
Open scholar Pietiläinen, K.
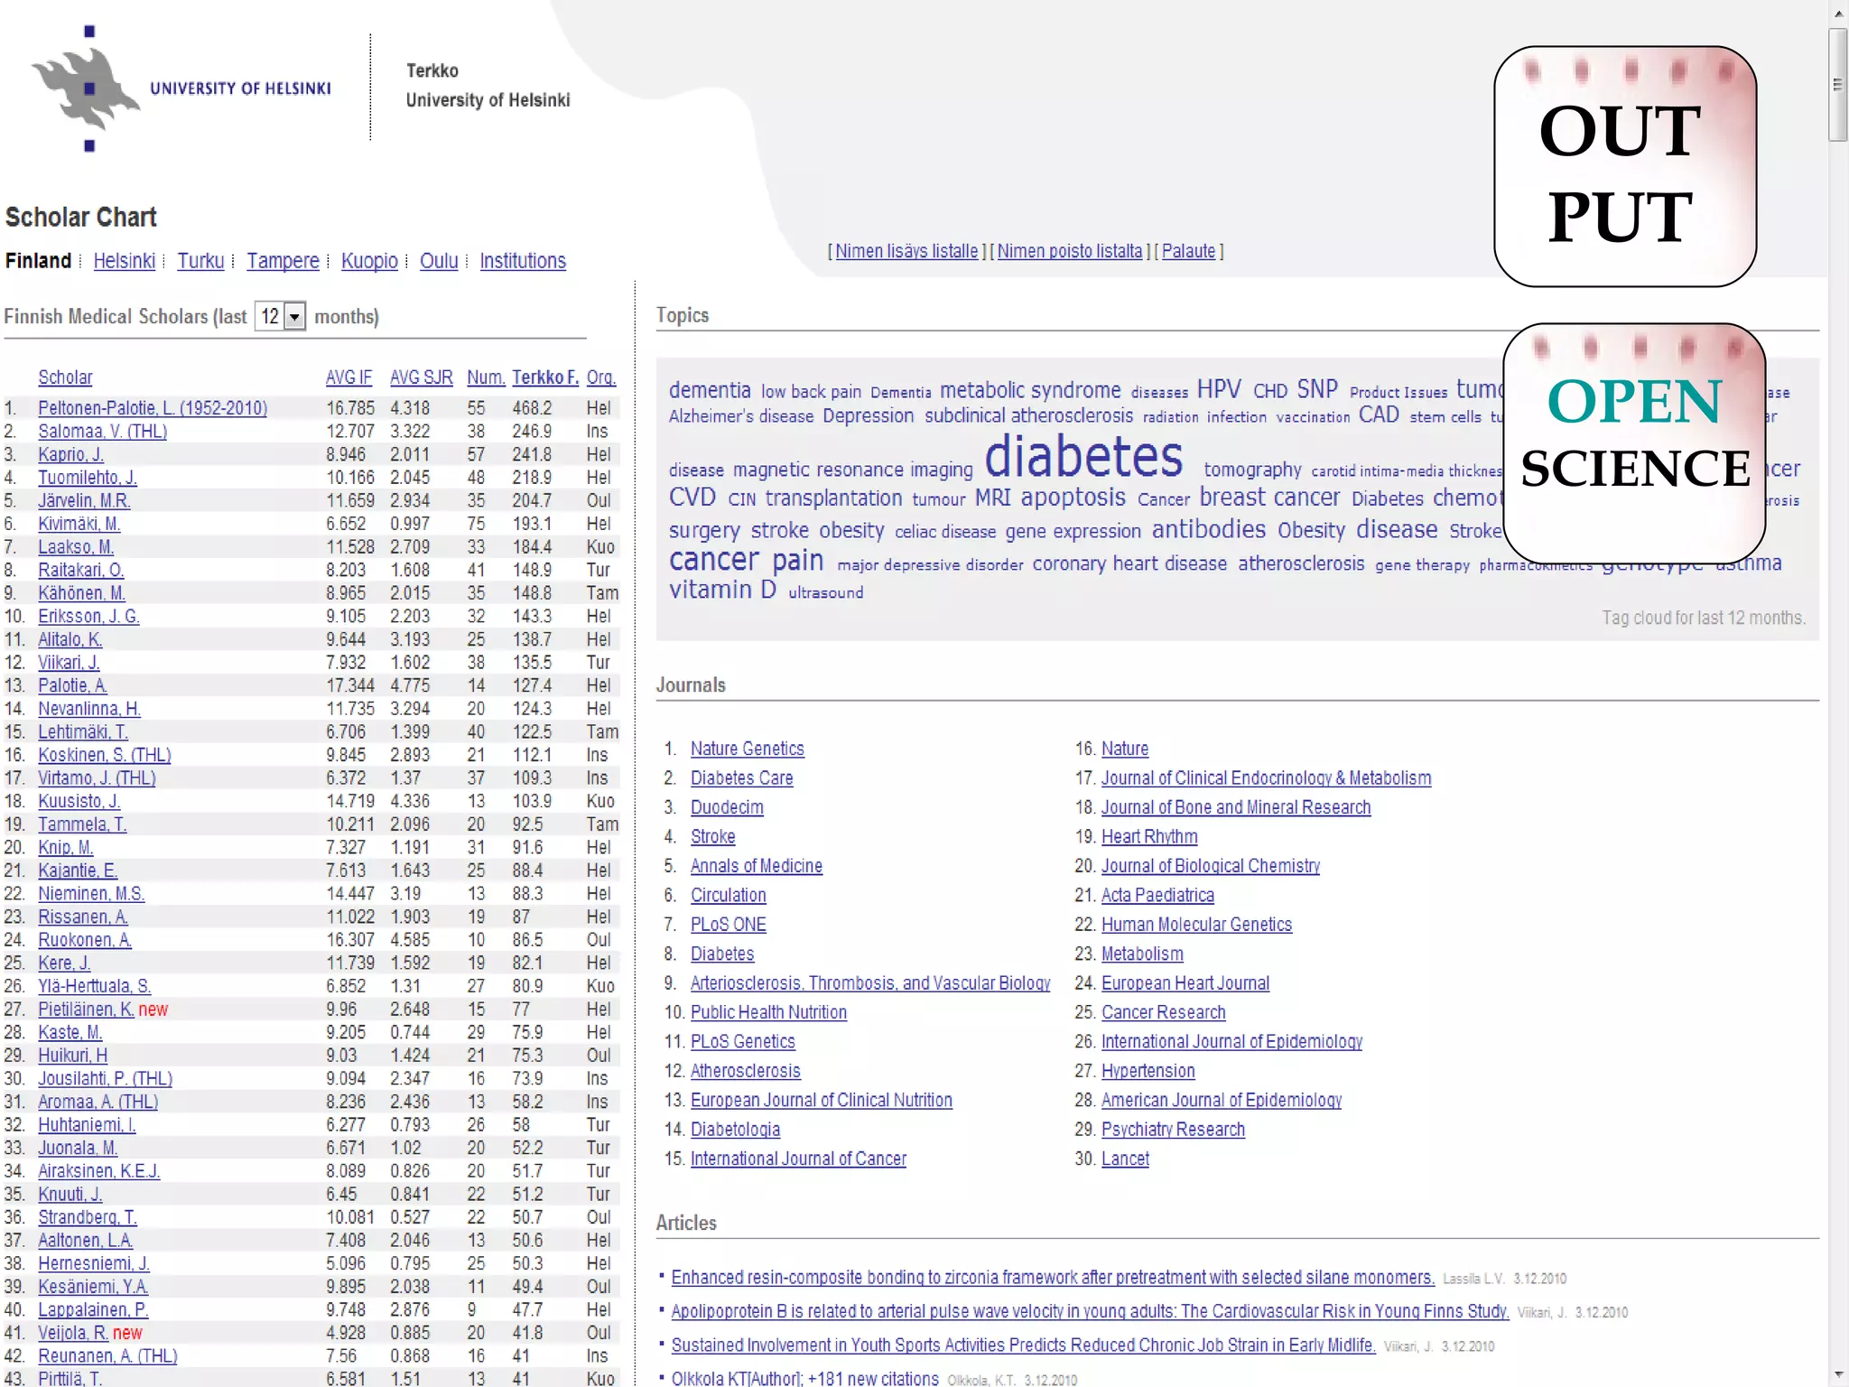coord(86,1010)
